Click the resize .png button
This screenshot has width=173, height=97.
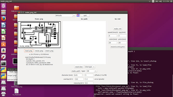tap(39, 51)
